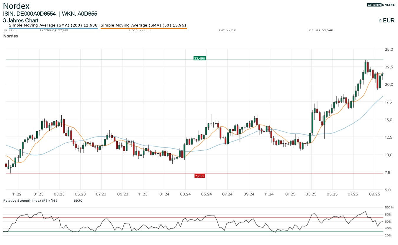This screenshot has width=398, height=245.
Task: Click the wallstreet ONLINE logo
Action: (x=381, y=5)
